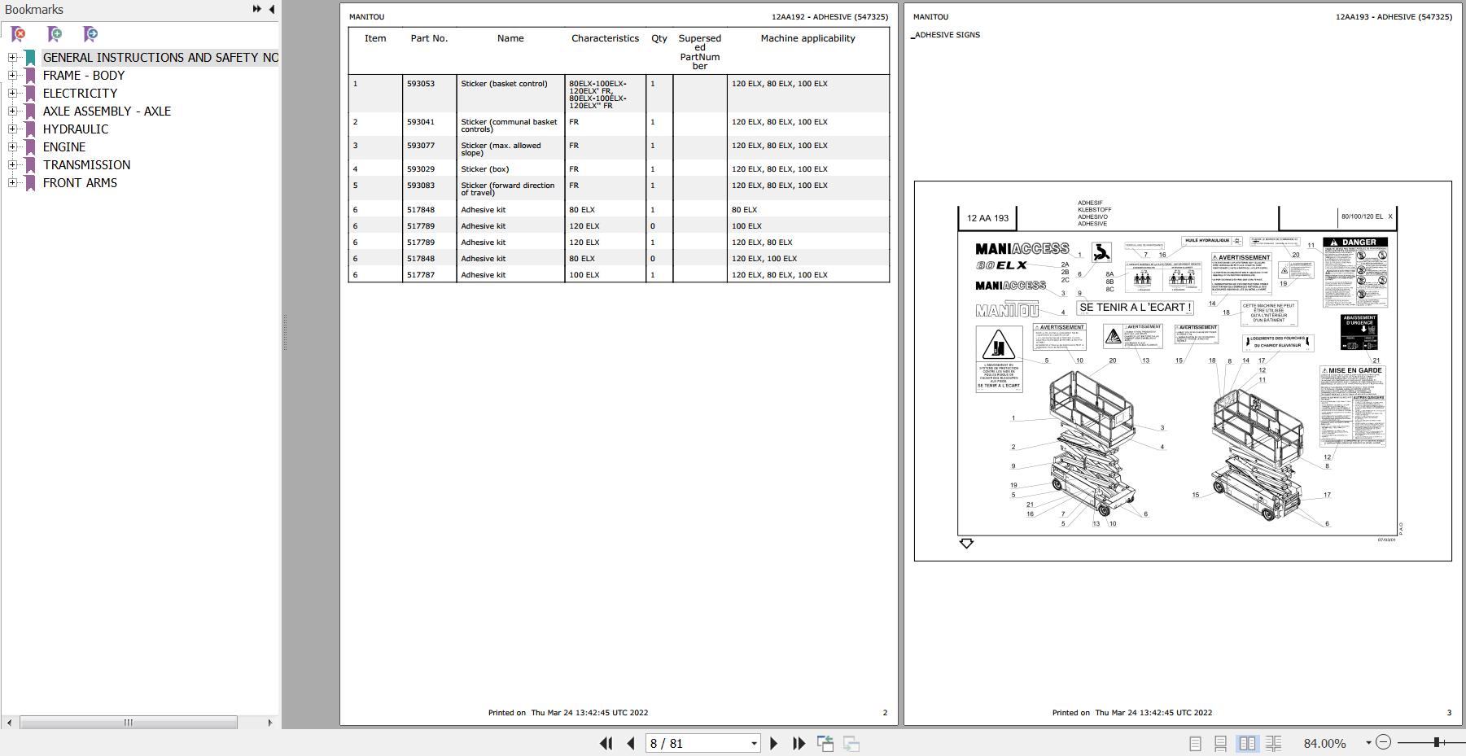
Task: Switch to single page view
Action: pos(1195,743)
